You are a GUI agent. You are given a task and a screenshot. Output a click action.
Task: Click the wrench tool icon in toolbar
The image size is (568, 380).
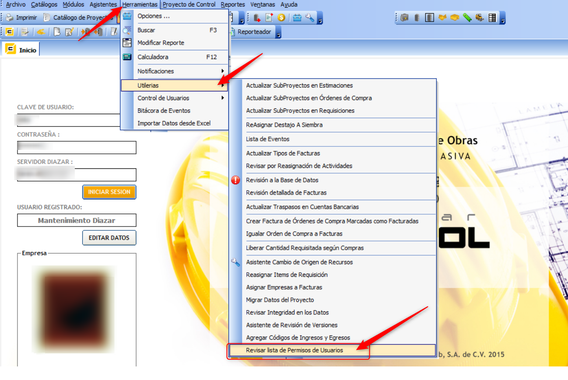tap(310, 18)
